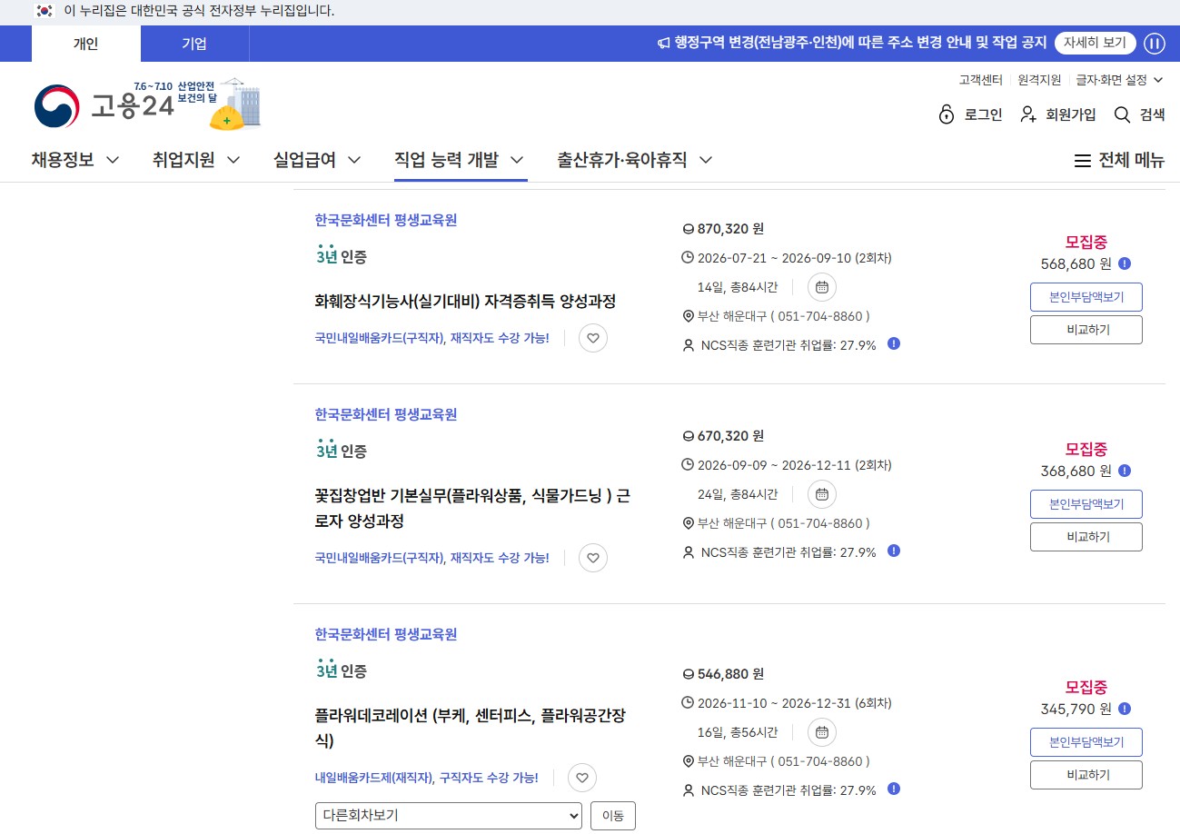Click 본인부담액보기 for the 꽃집창업반 course

1086,504
